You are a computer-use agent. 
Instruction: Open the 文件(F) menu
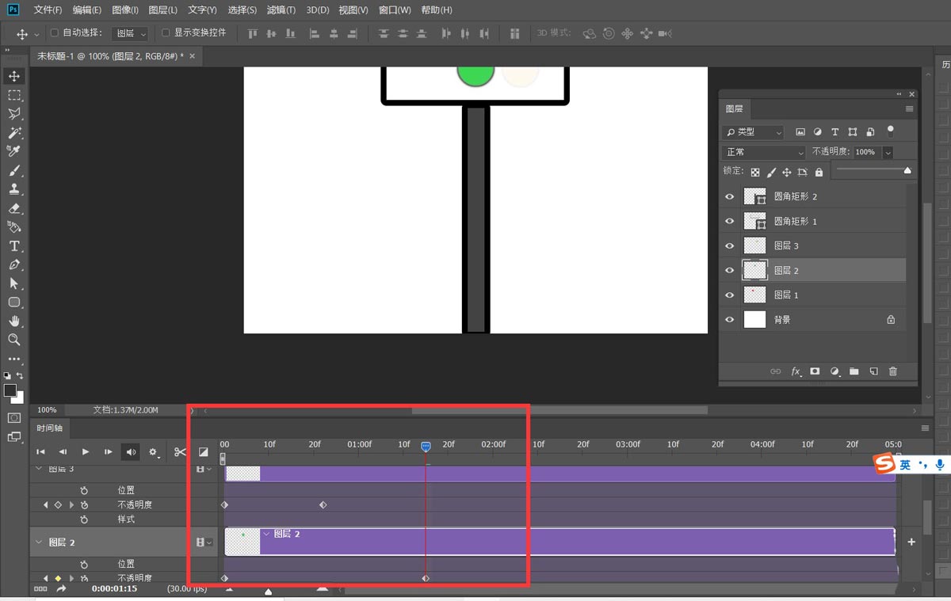tap(48, 10)
